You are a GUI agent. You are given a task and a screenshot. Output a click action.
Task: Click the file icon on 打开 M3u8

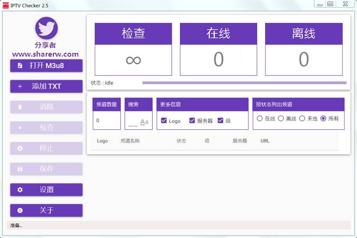tap(20, 66)
